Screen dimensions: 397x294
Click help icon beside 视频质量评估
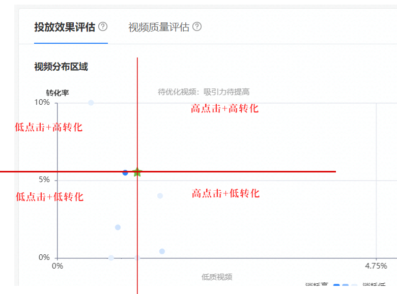(x=197, y=26)
